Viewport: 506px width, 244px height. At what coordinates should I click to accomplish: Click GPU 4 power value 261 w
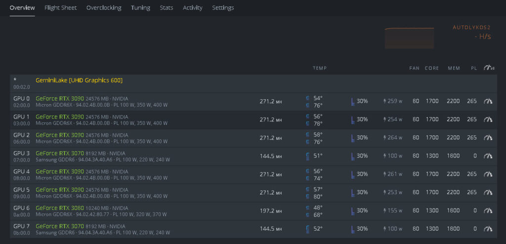395,174
